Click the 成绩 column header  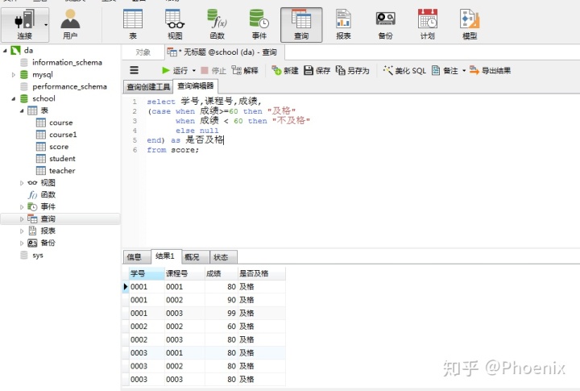222,273
